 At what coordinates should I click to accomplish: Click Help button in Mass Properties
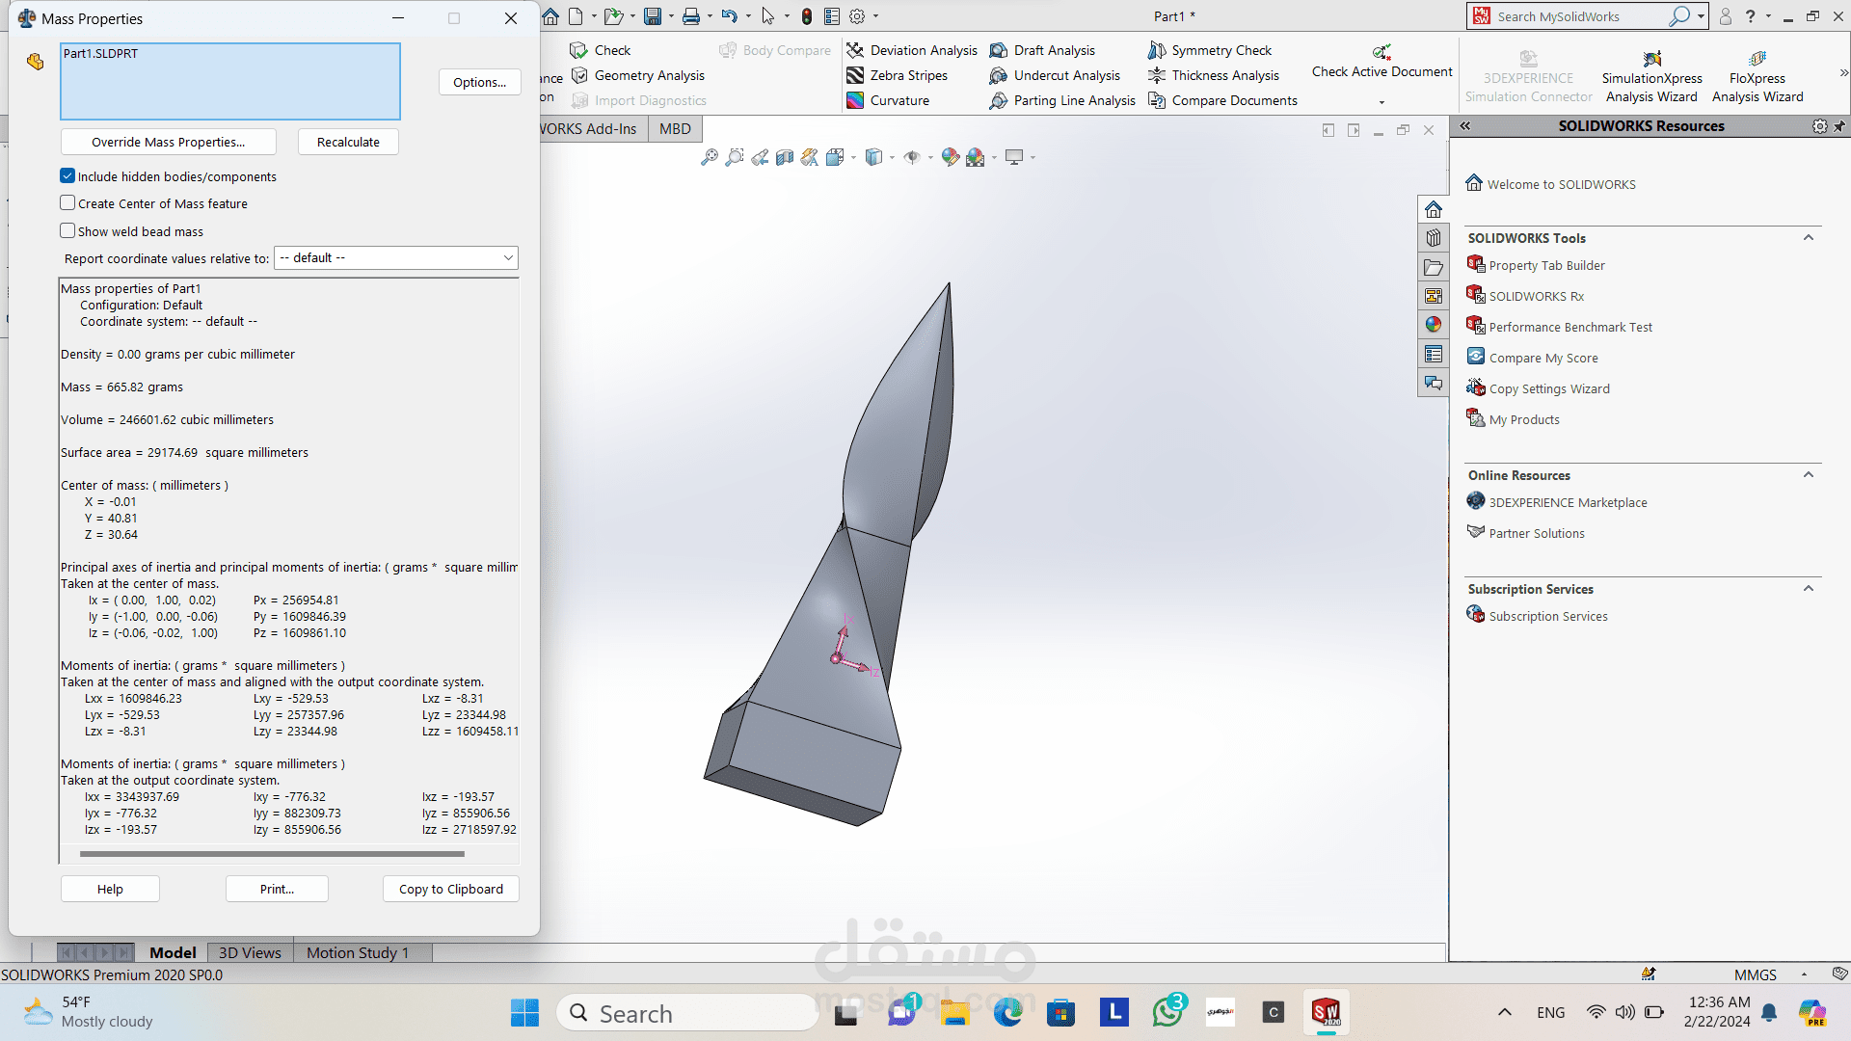(110, 889)
